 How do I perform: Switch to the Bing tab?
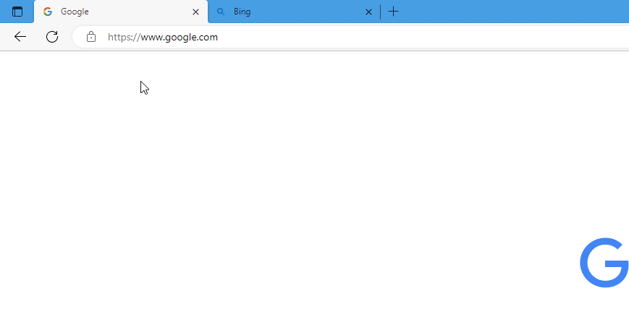[294, 12]
